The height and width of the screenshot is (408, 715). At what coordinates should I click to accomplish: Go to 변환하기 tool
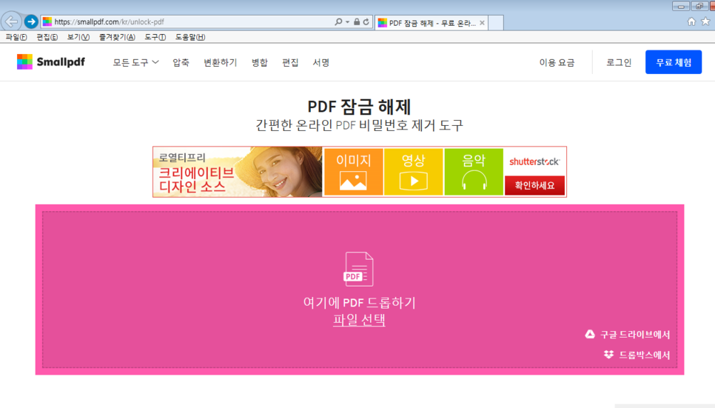[221, 62]
